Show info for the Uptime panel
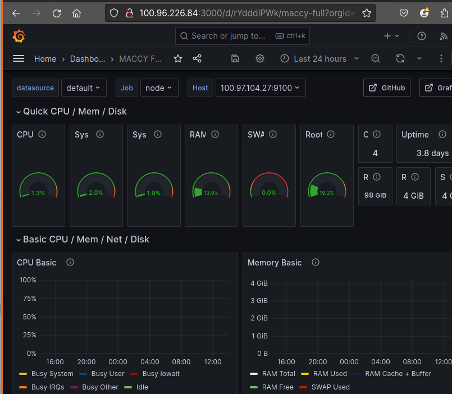The image size is (452, 394). [x=442, y=134]
